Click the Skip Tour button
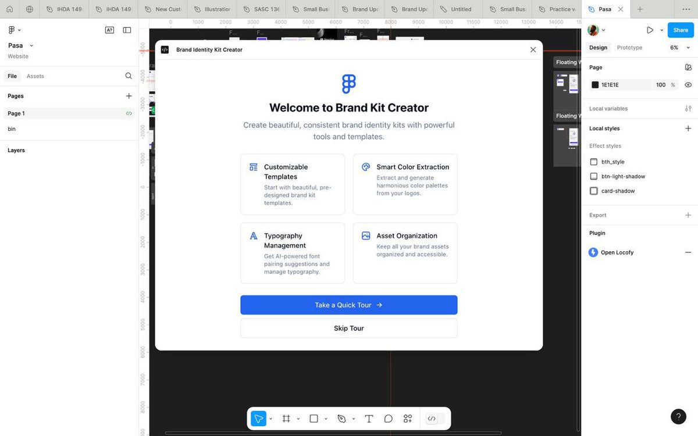 point(349,328)
